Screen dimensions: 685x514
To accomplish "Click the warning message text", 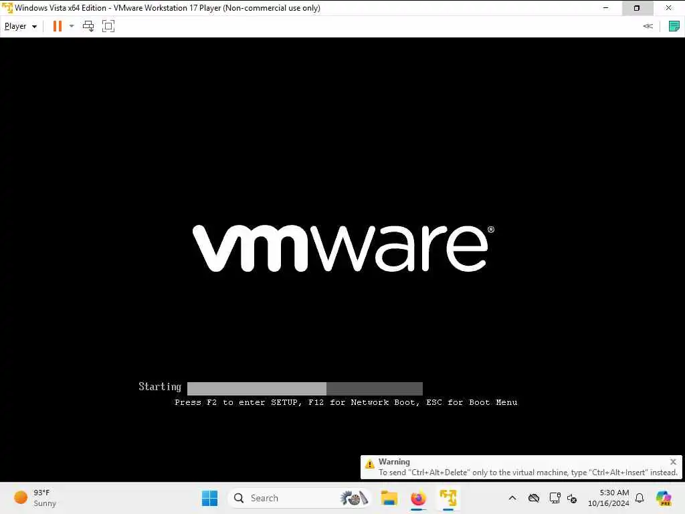I will (528, 473).
